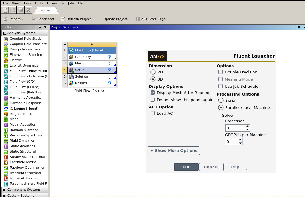305x197 pixels.
Task: Expand Show More Options
Action: click(x=174, y=151)
